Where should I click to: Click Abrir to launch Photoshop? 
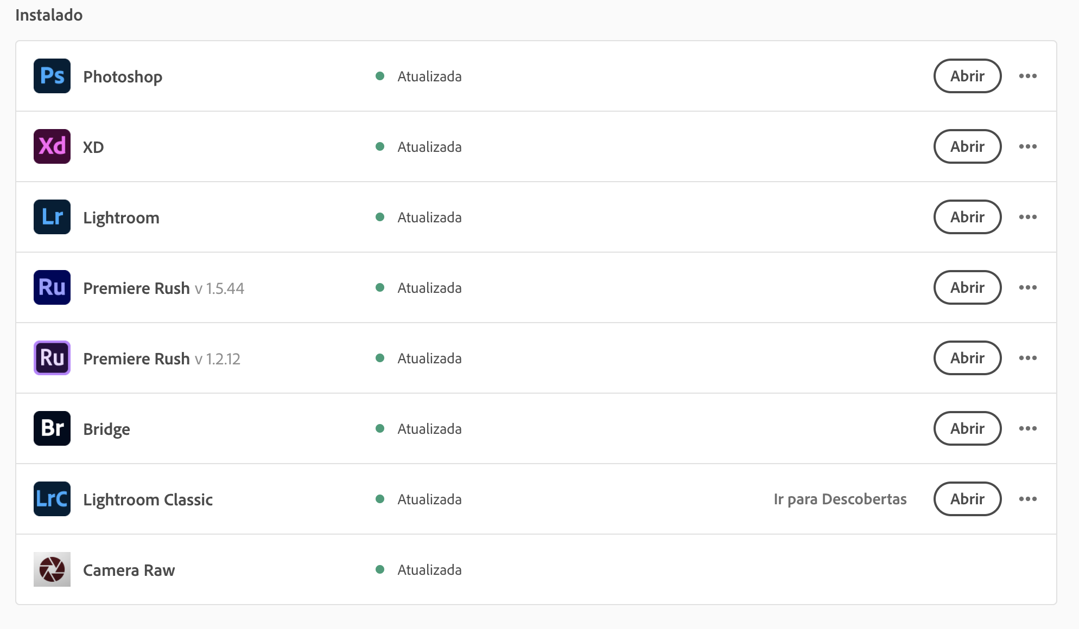click(x=967, y=76)
